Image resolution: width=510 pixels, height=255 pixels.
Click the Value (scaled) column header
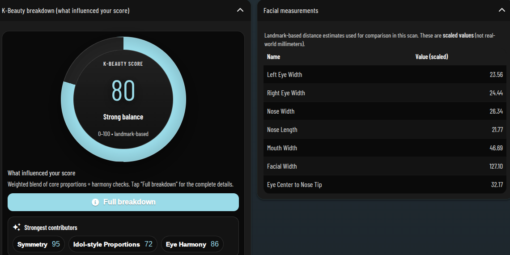point(431,57)
